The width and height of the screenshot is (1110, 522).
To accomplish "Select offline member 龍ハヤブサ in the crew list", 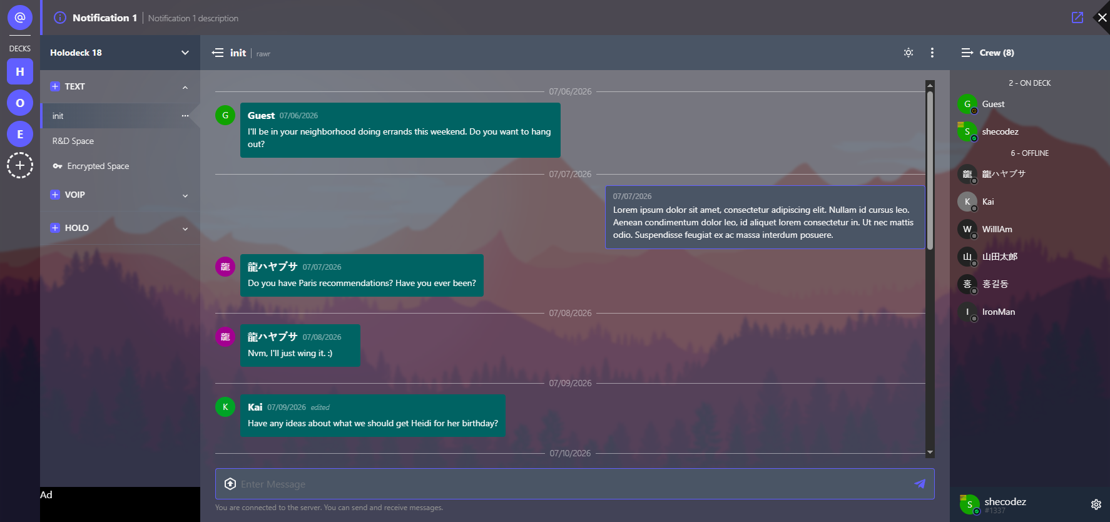I will coord(1030,174).
